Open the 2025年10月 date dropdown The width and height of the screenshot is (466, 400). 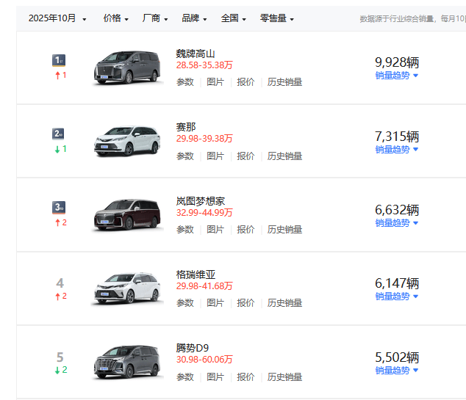(x=57, y=18)
